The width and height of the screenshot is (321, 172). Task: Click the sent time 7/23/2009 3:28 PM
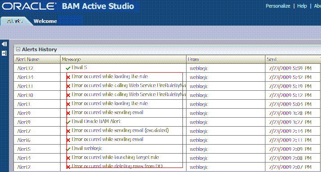(x=290, y=113)
